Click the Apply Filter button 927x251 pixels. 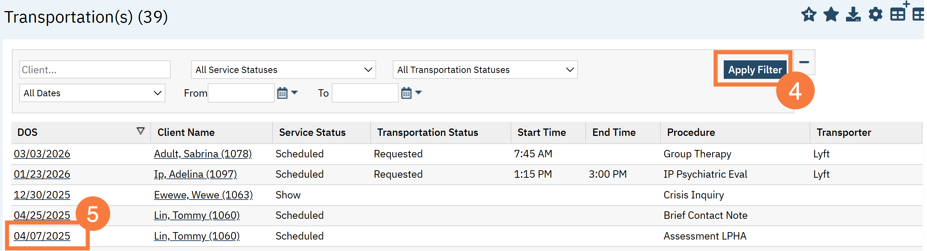pyautogui.click(x=755, y=70)
